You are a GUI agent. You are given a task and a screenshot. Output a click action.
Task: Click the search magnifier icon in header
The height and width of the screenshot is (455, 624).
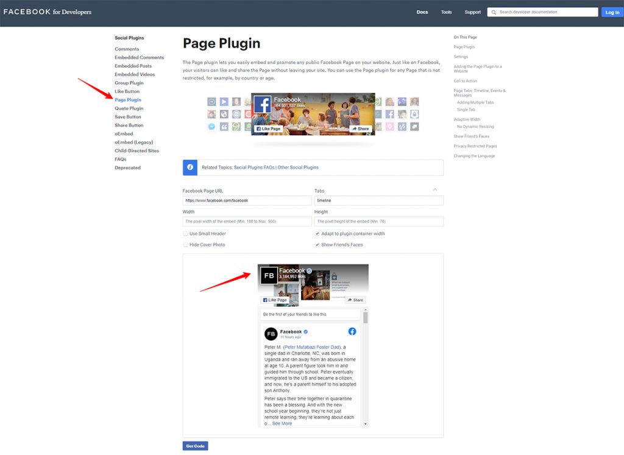tap(494, 12)
